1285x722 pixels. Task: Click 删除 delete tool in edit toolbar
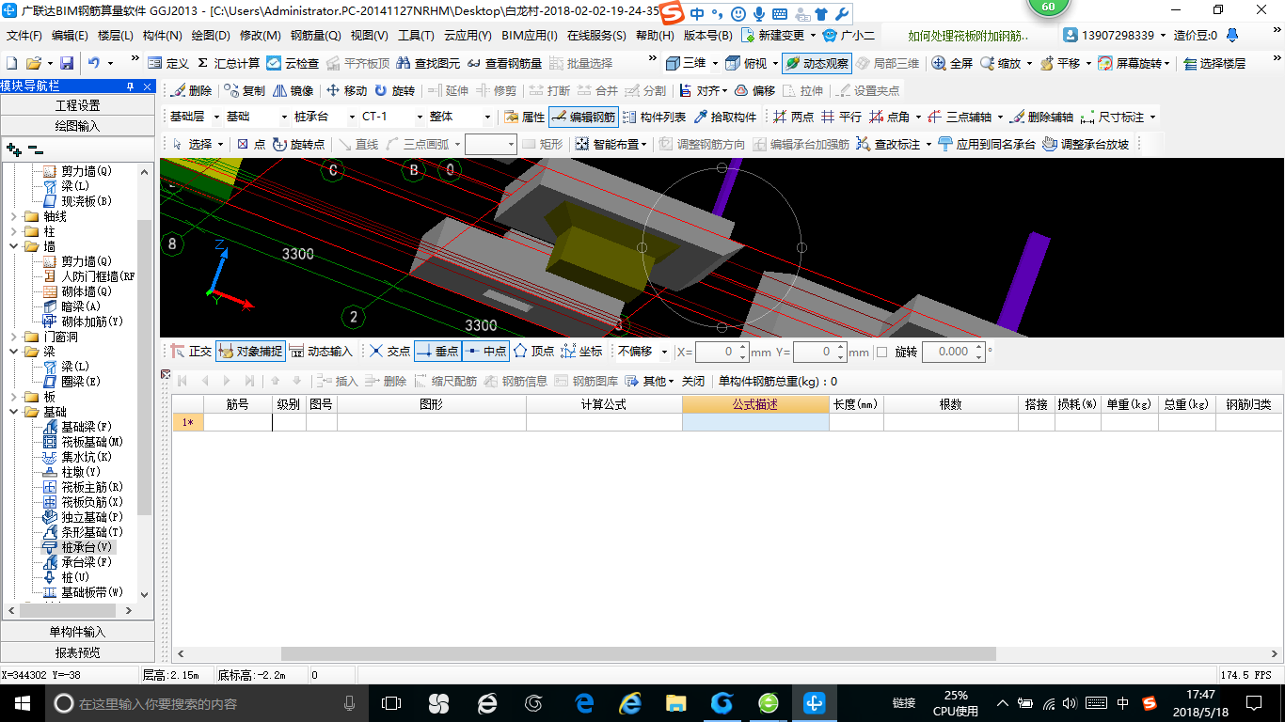[191, 90]
